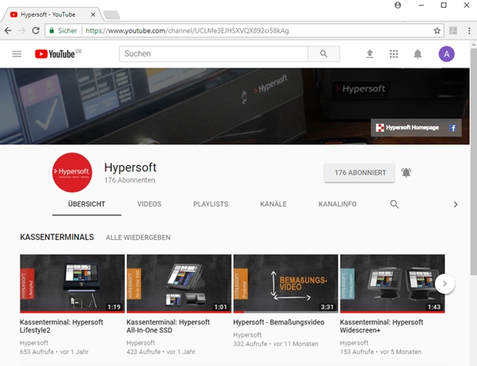Screen dimensions: 477x366
Task: Open the browser extension icon near menu
Action: 453,30
